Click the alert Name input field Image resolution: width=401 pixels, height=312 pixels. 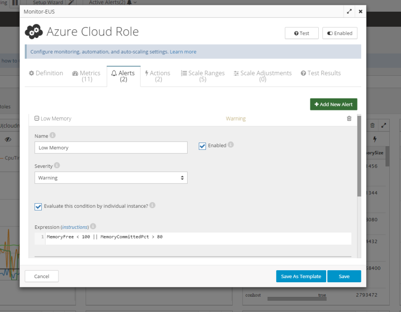coord(111,148)
